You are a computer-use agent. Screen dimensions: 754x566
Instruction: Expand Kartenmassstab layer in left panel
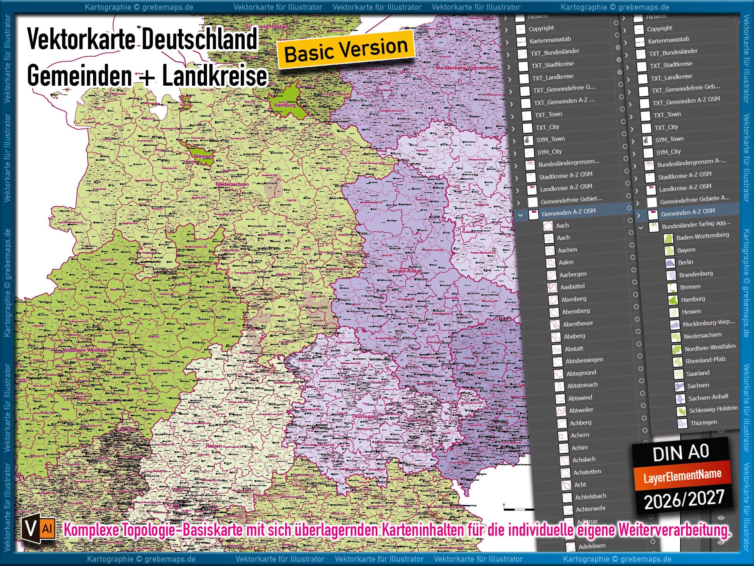point(507,42)
